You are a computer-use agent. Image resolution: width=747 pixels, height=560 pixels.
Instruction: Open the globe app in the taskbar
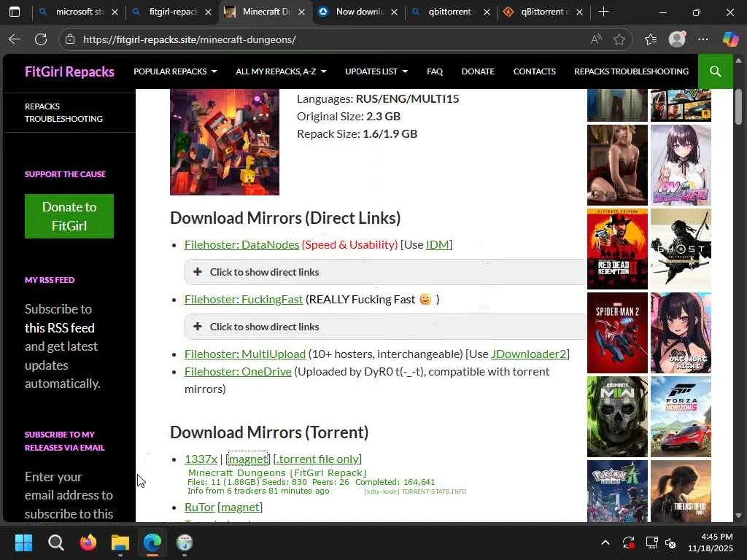click(185, 542)
